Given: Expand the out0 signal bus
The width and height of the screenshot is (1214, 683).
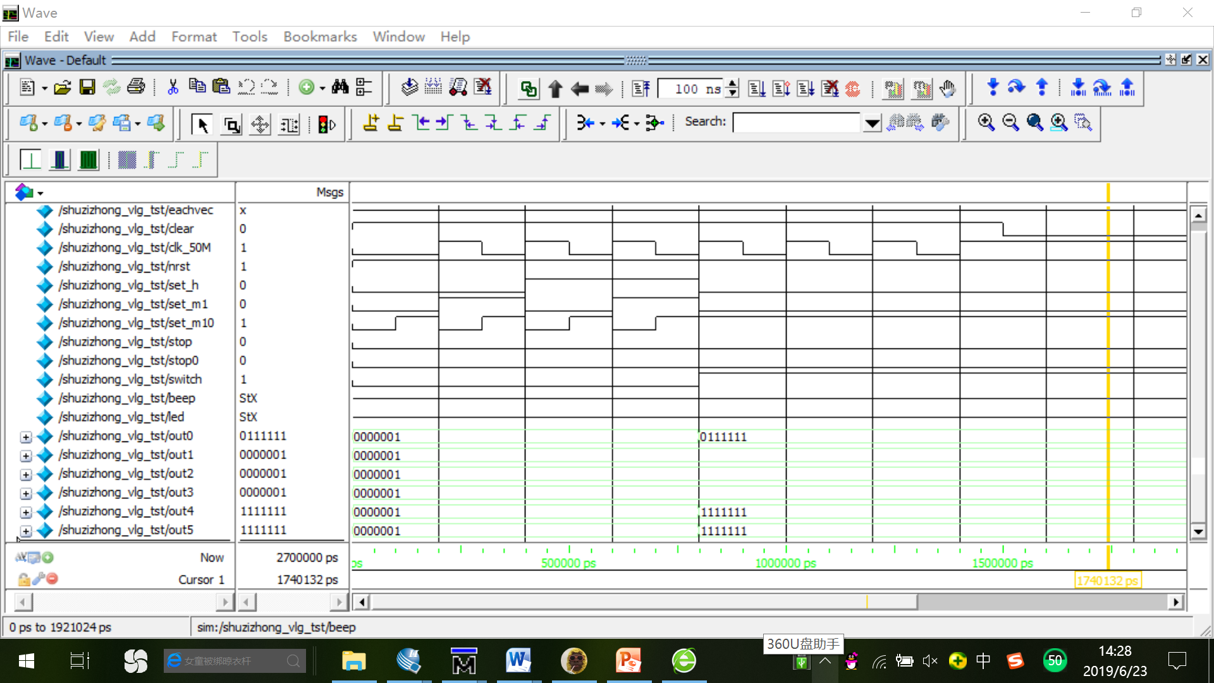Looking at the screenshot, I should click(26, 437).
